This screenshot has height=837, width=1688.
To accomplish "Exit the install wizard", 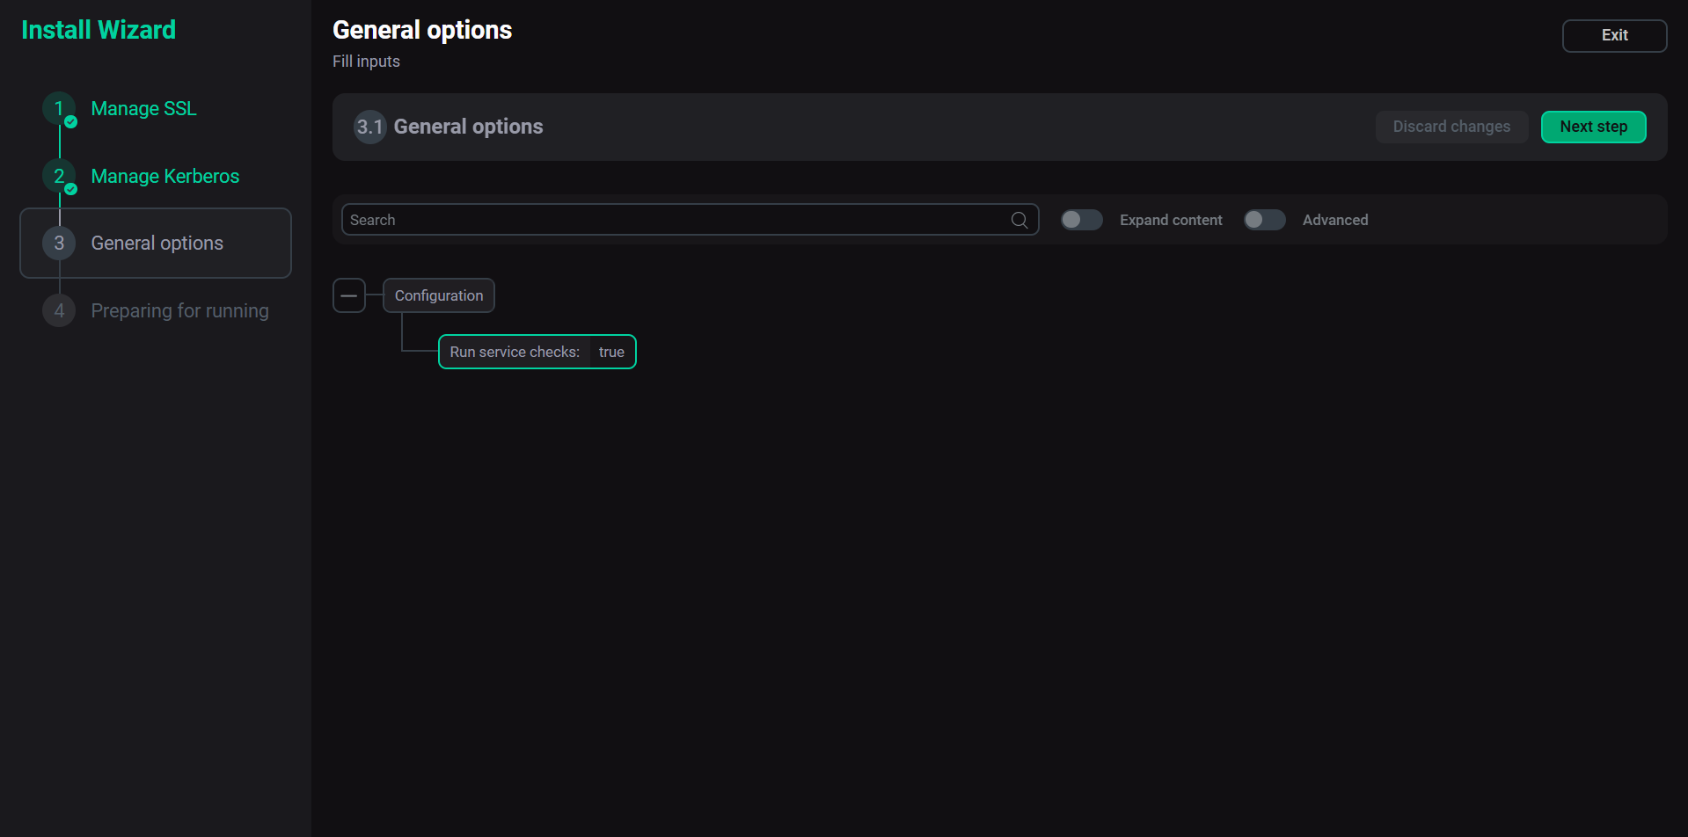I will 1614,35.
